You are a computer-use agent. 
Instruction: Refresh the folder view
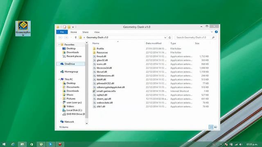[169, 38]
